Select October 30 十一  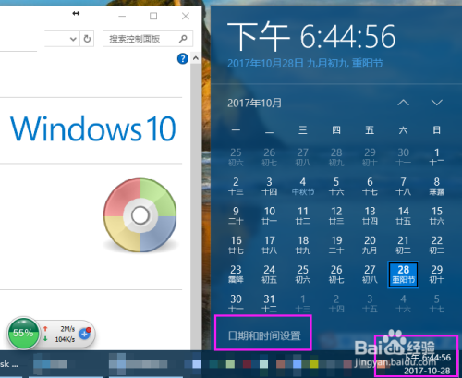pyautogui.click(x=236, y=303)
